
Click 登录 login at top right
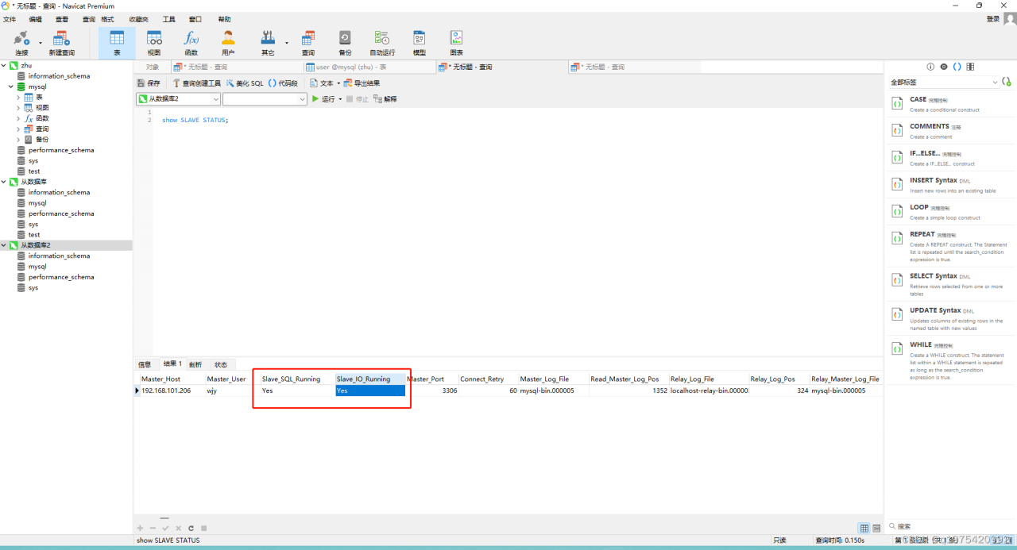pos(993,19)
